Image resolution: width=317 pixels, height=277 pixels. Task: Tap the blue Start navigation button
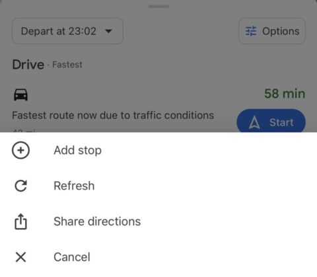click(x=271, y=121)
